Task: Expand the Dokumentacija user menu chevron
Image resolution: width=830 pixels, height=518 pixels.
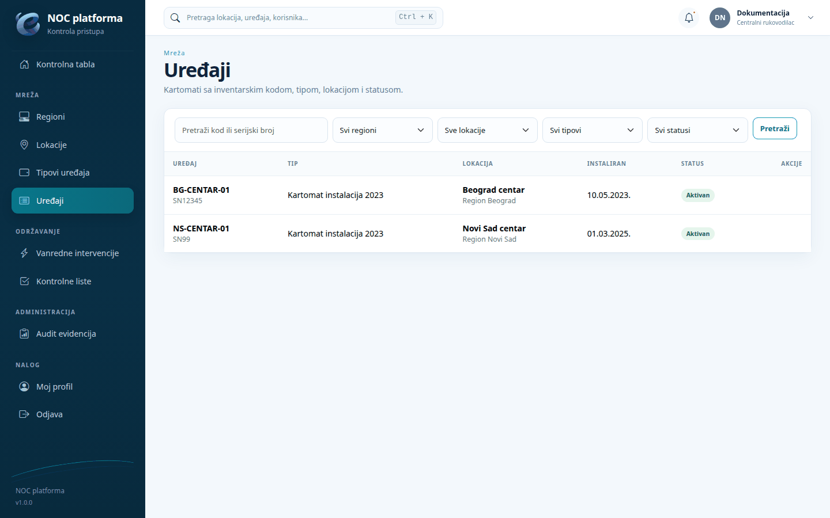Action: 810,18
